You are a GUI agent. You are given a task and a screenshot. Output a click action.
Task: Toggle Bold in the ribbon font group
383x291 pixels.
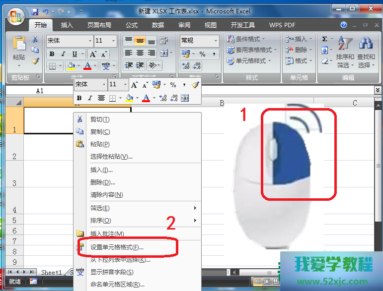pyautogui.click(x=51, y=54)
